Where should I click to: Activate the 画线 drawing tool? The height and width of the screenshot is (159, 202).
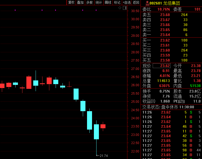[108, 2]
